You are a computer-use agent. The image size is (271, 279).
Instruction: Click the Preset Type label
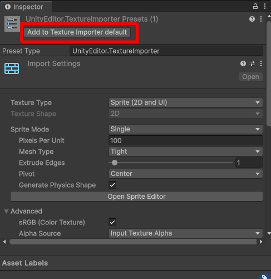tap(21, 51)
